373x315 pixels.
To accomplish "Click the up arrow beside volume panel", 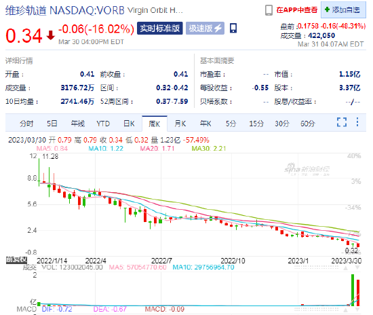I will (x=346, y=268).
